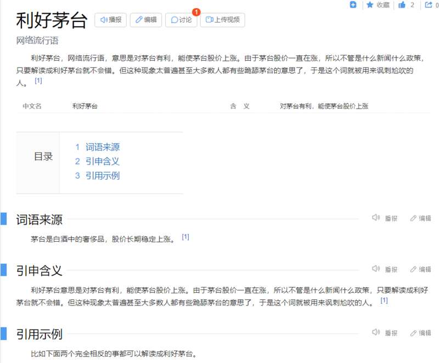The height and width of the screenshot is (363, 439).
Task: Click the 编辑 button beside the title
Action: 146,20
